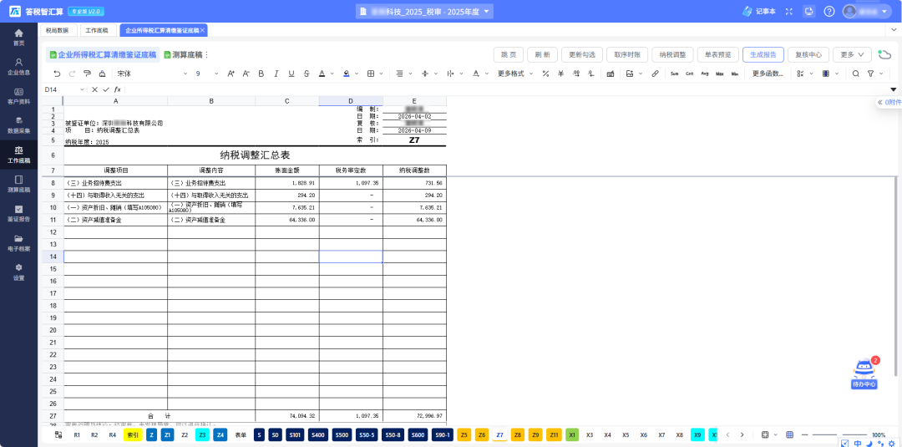Toggle underline formatting
The height and width of the screenshot is (447, 902).
291,74
